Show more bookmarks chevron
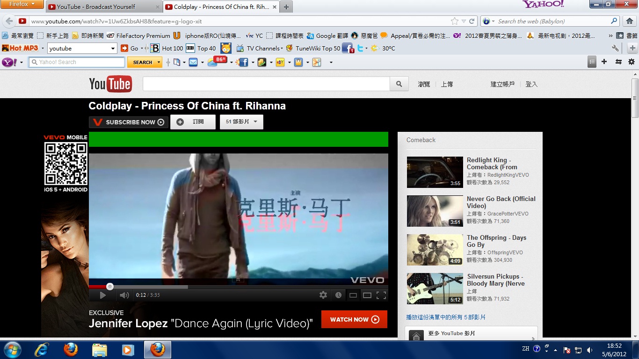 610,36
